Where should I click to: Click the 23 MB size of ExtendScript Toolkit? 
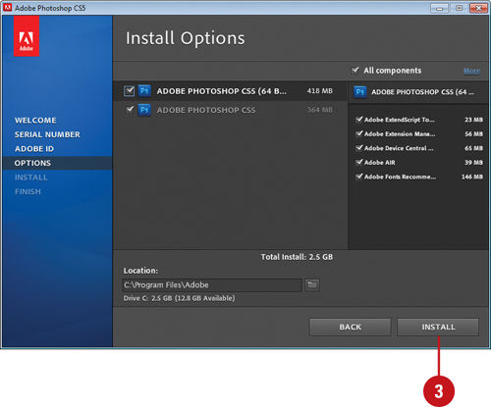[473, 120]
